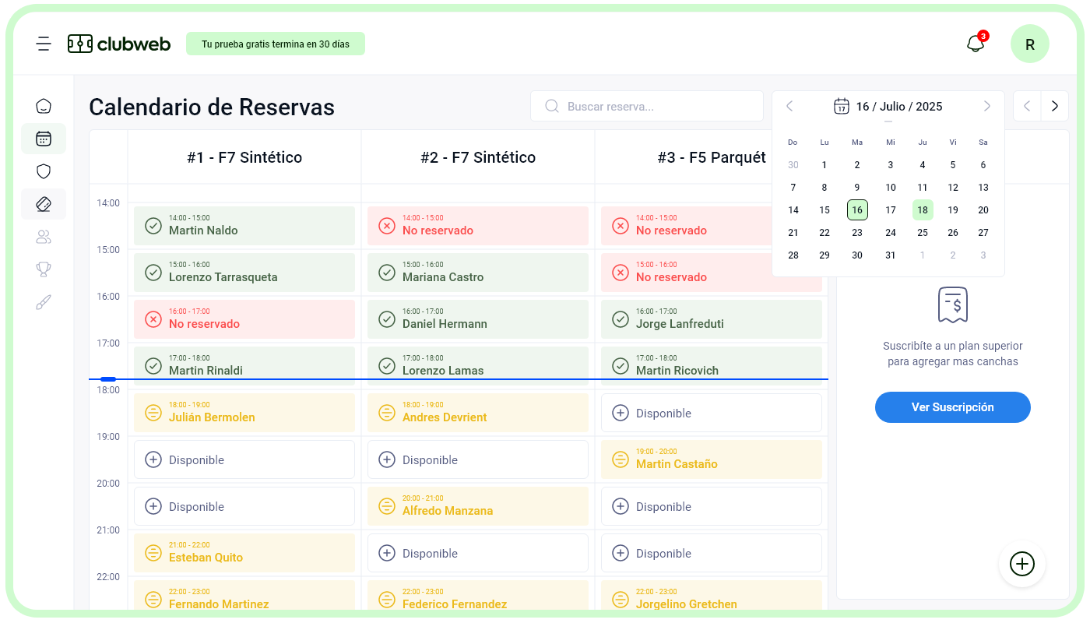Open the home icon in sidebar
Viewport: 1090px width, 623px height.
[44, 106]
